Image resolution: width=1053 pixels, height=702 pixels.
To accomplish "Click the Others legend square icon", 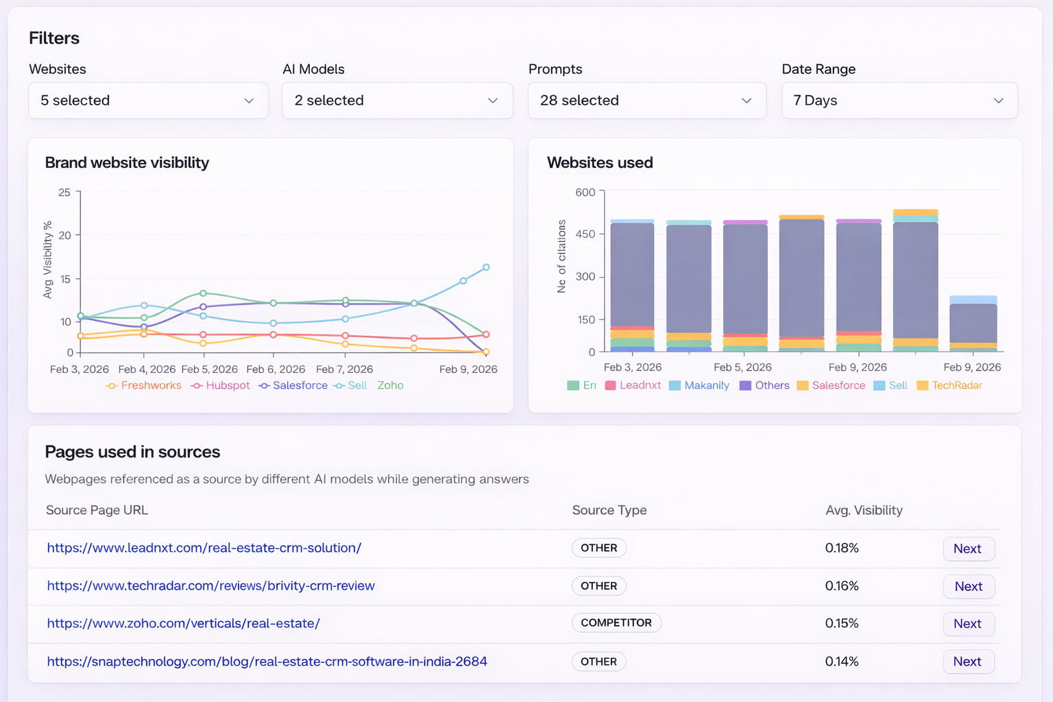I will pos(745,386).
